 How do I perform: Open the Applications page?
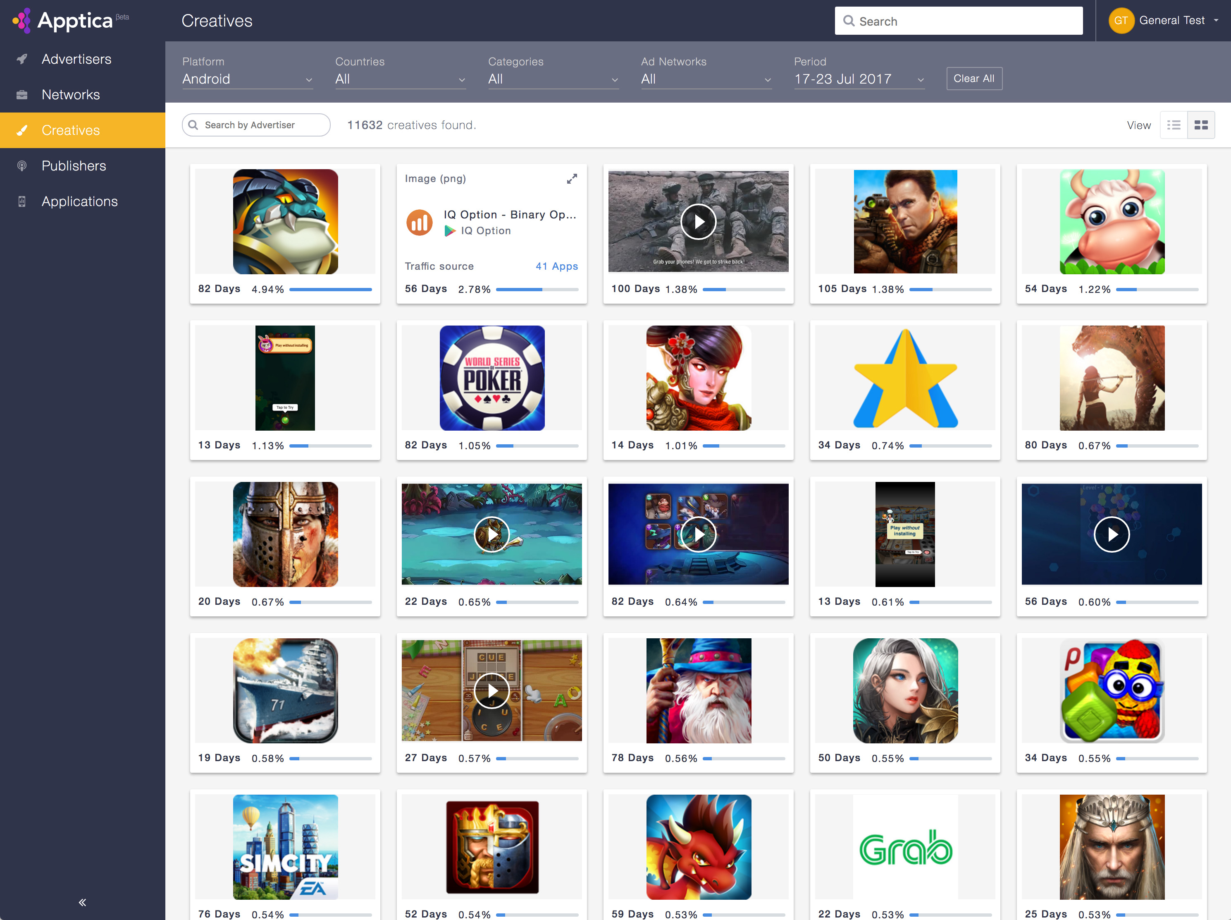tap(82, 201)
